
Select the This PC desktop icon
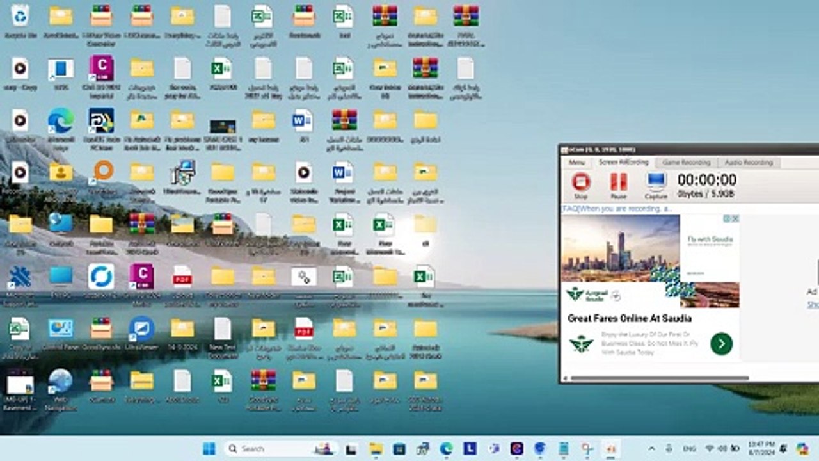tap(61, 282)
